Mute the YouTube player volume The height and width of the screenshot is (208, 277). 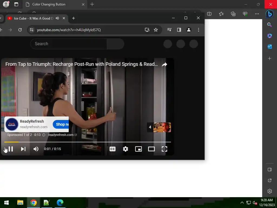point(36,149)
